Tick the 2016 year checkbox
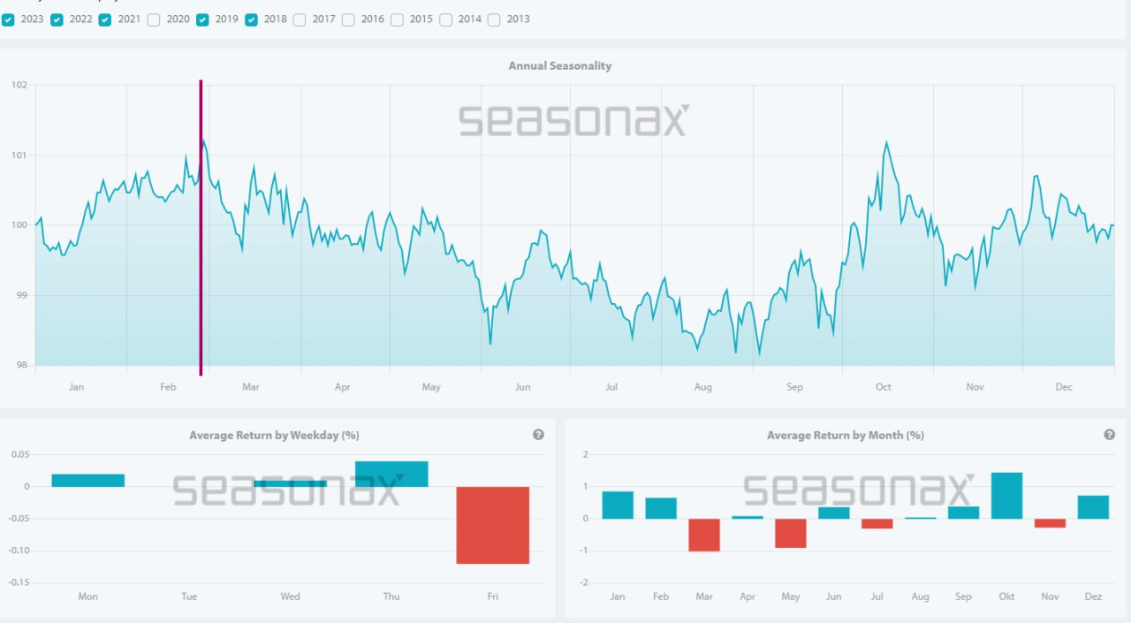This screenshot has height=623, width=1131. tap(348, 19)
